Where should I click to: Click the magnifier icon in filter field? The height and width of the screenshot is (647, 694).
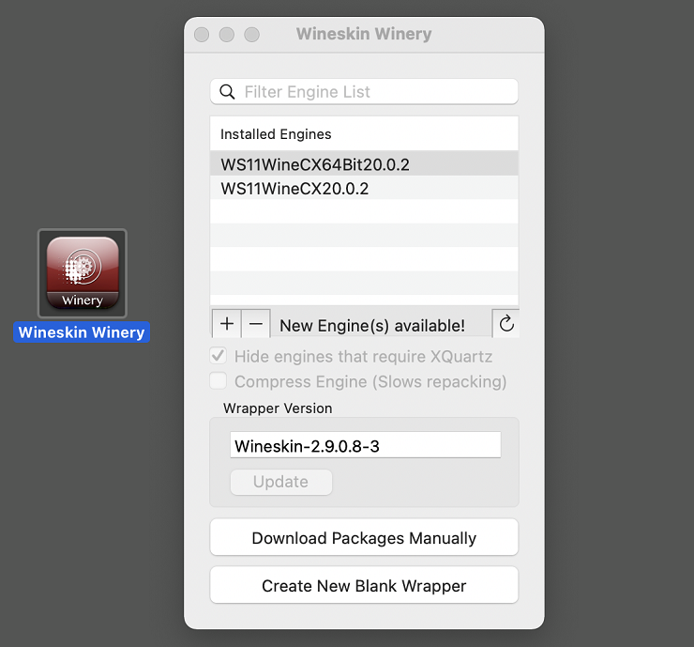(x=227, y=92)
